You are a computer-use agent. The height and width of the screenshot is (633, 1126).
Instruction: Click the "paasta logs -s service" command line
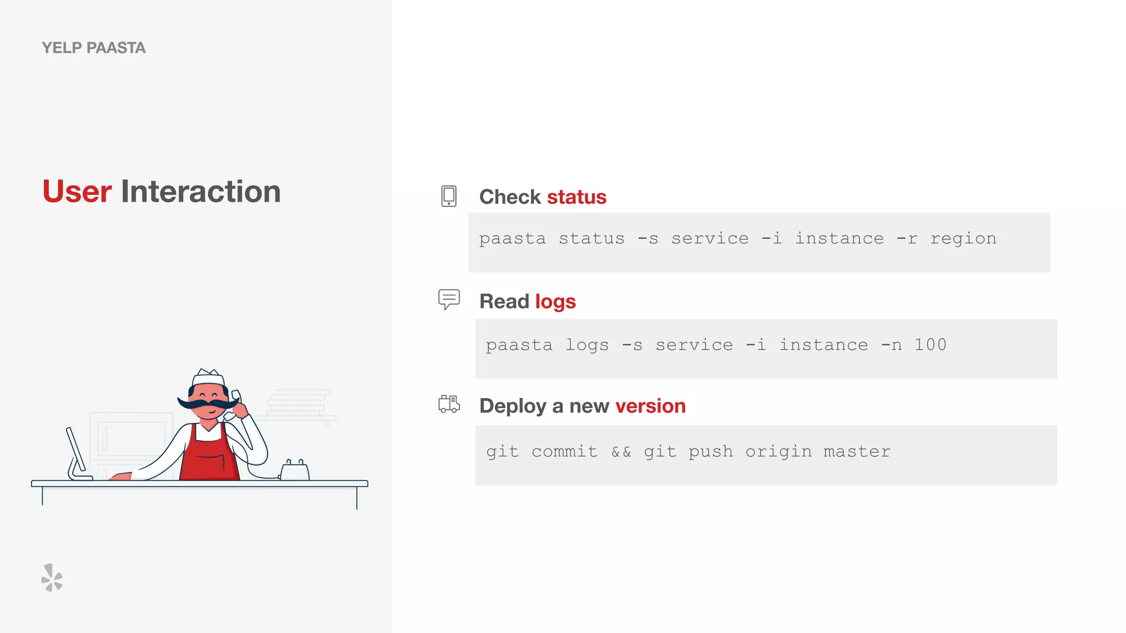point(716,345)
